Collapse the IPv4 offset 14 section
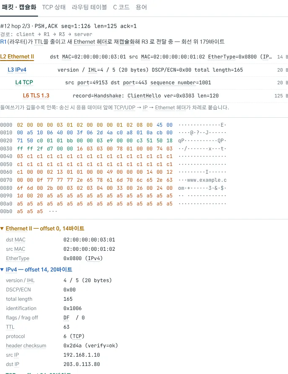This screenshot has height=374, width=288. 36,269
